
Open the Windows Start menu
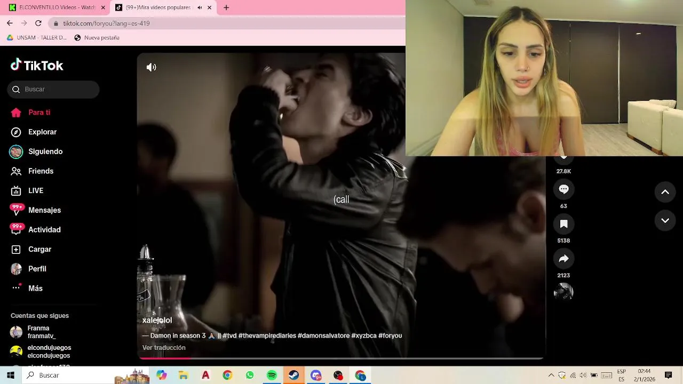click(10, 375)
